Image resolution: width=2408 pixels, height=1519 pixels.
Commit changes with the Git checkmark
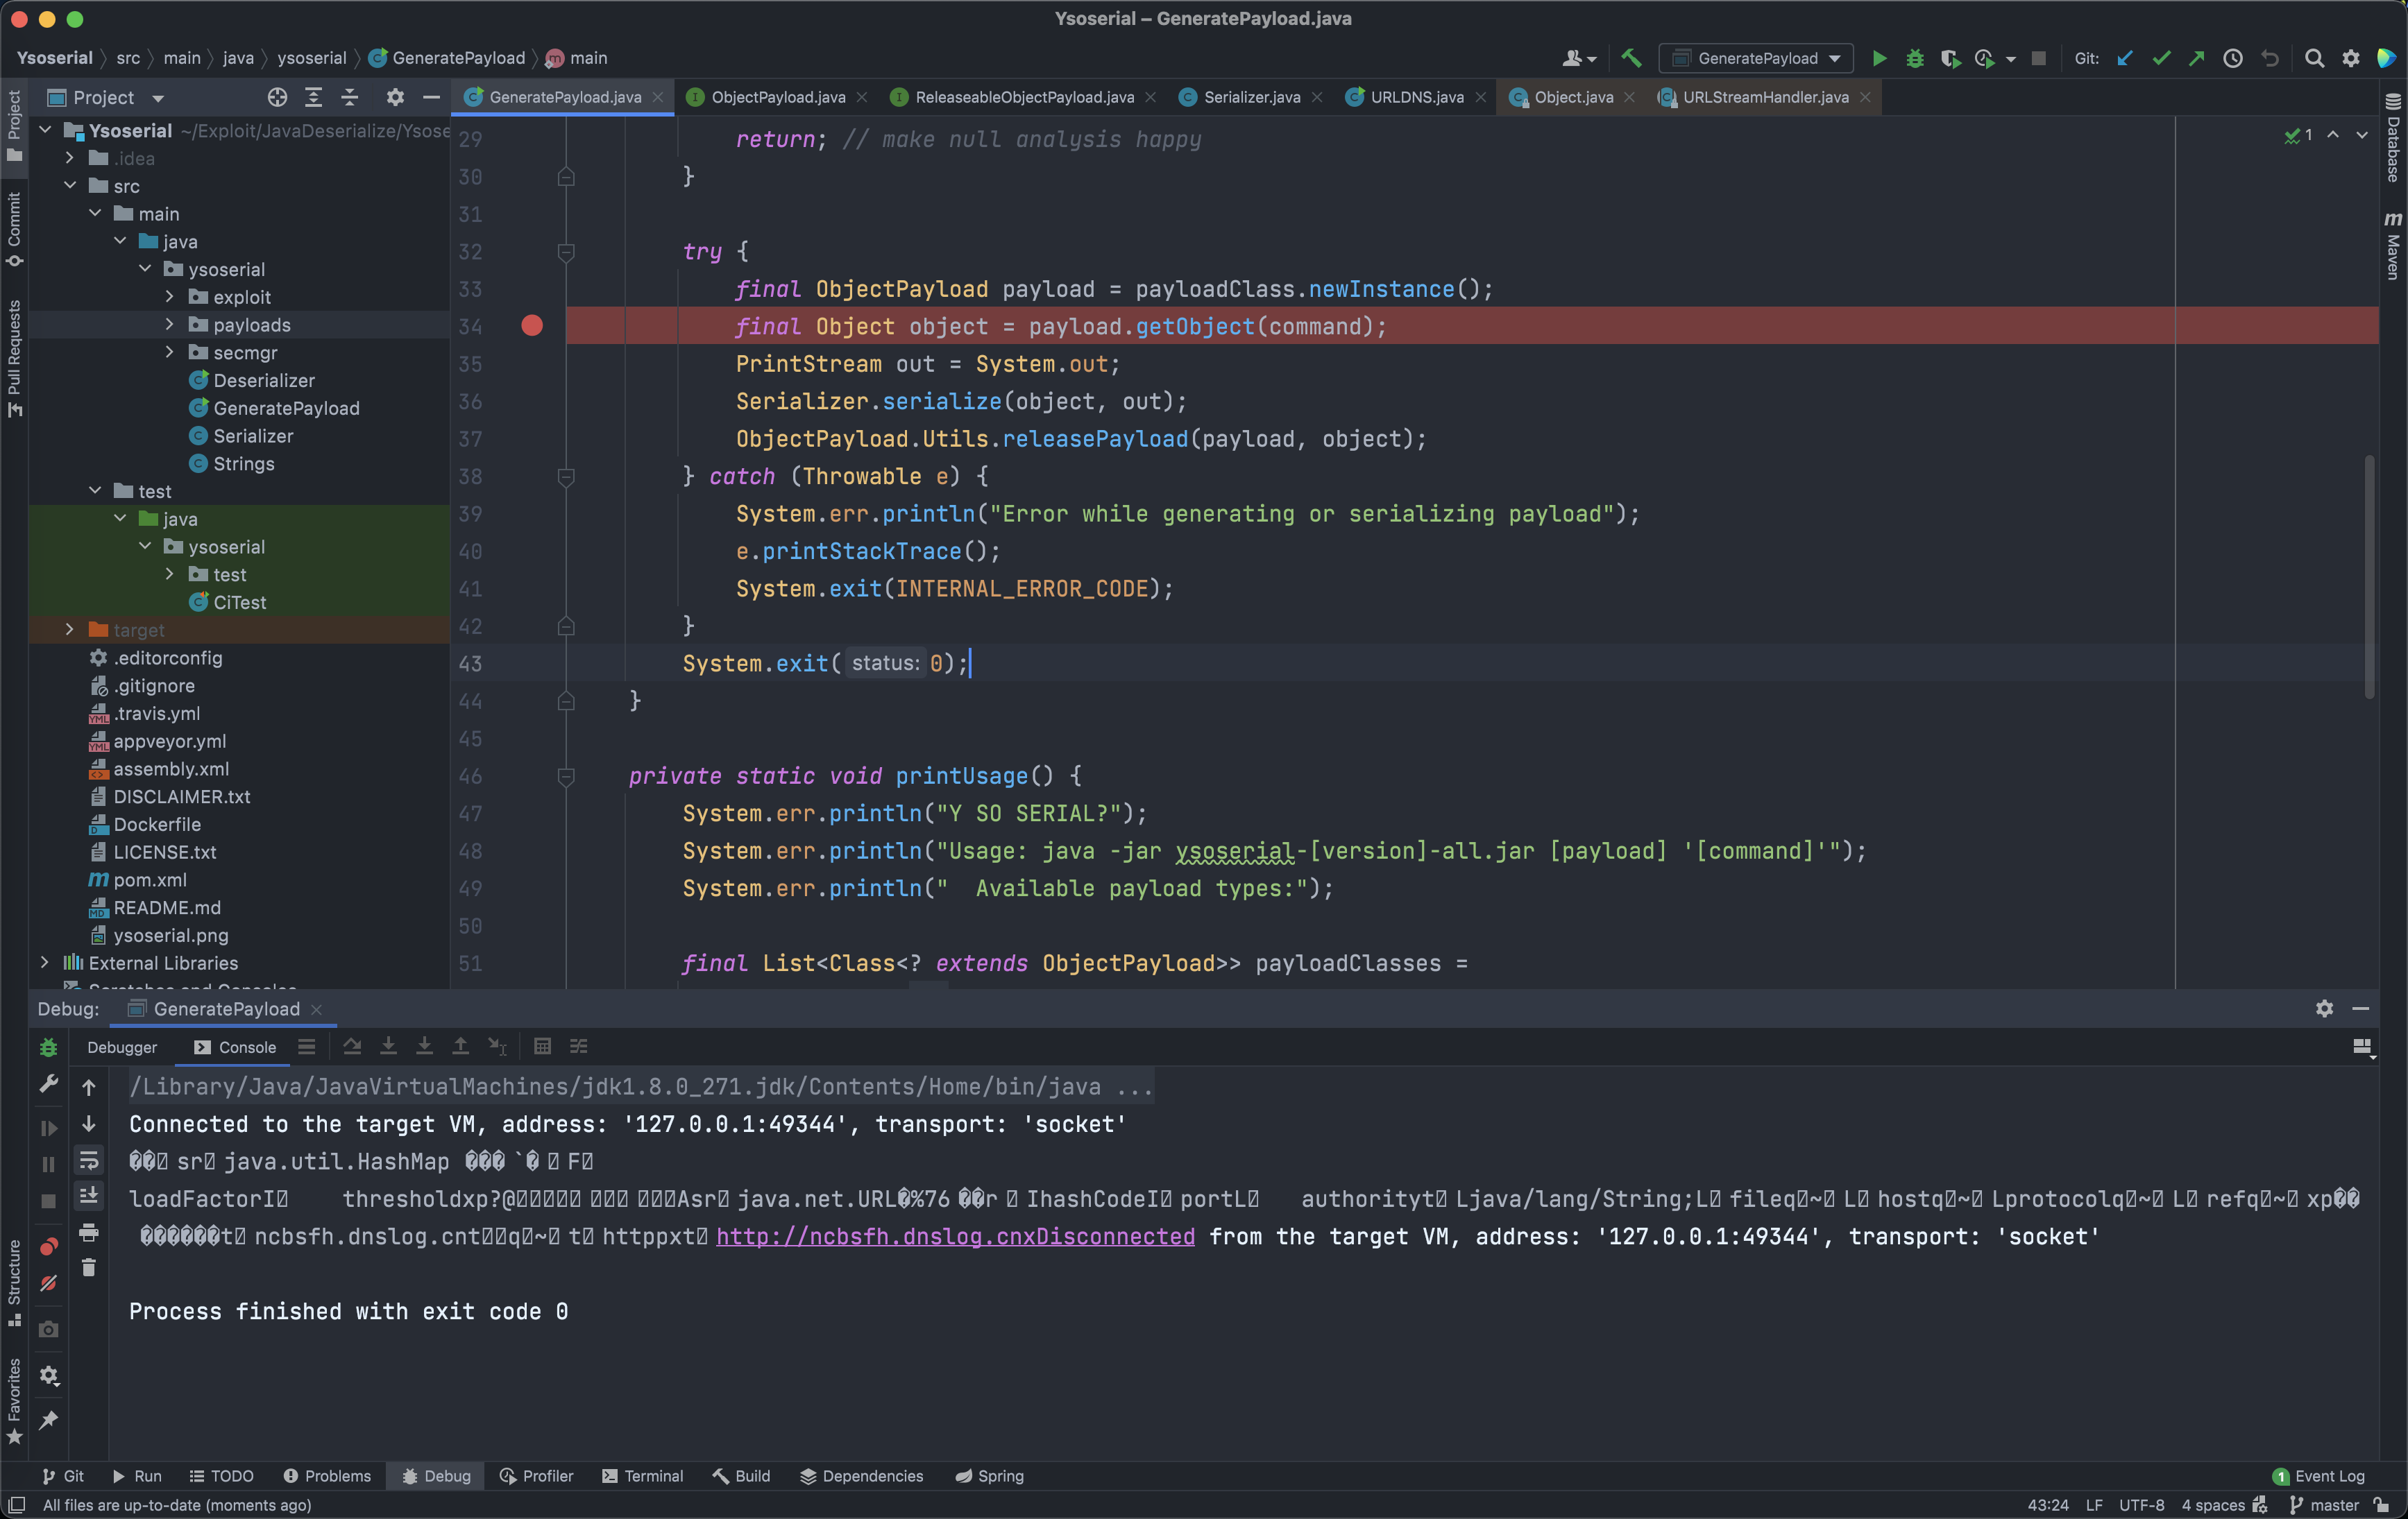click(2161, 58)
